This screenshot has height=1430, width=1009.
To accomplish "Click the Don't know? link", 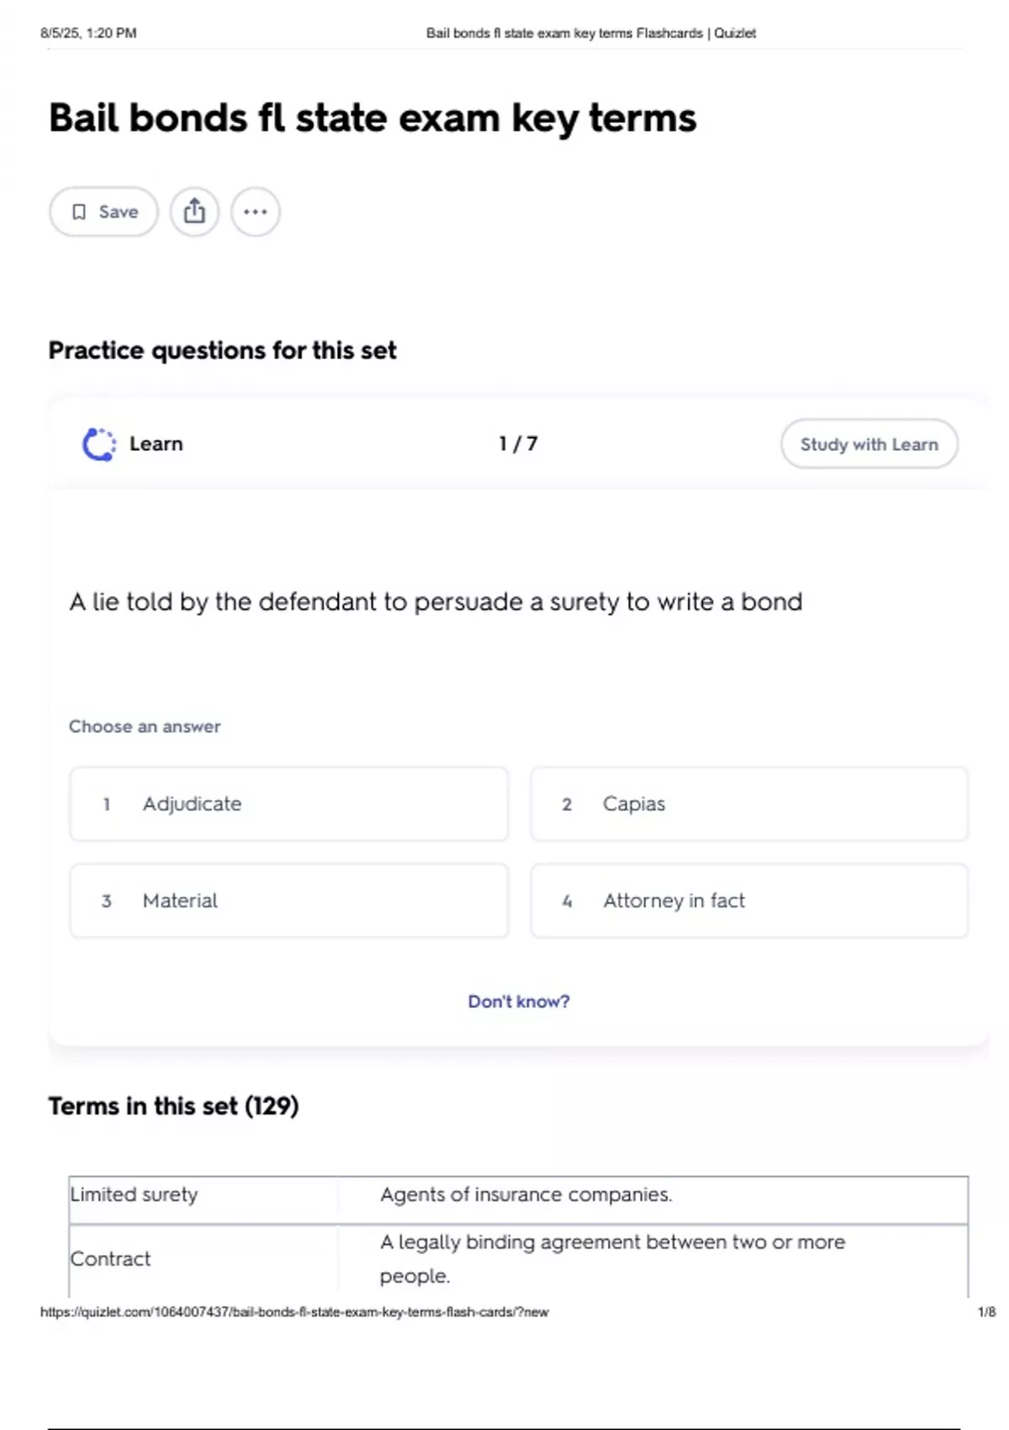I will (518, 1002).
